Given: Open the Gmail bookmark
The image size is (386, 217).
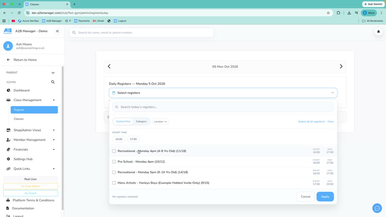Looking at the screenshot, I should point(99,21).
